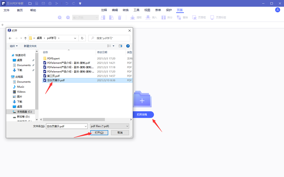The image size is (284, 177).
Task: Expand the file name combo box dropdown
Action: (x=86, y=126)
